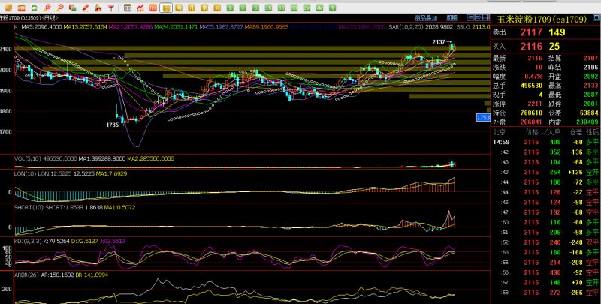Click the blue 1753 price marker on axis

(483, 118)
